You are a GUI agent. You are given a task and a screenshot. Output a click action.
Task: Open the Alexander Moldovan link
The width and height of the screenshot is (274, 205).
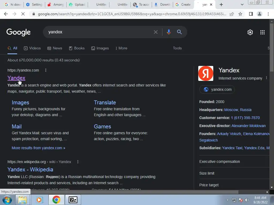(x=249, y=126)
